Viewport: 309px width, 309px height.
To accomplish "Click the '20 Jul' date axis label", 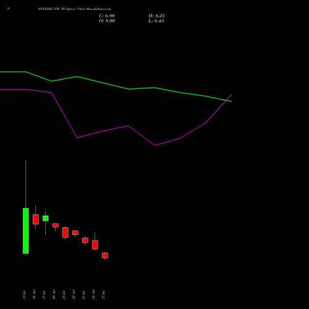I will pyautogui.click(x=54, y=295).
